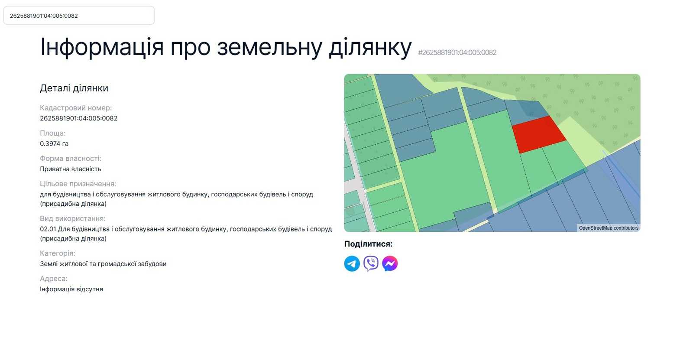Click the 'Поділитися:' heading

click(368, 244)
